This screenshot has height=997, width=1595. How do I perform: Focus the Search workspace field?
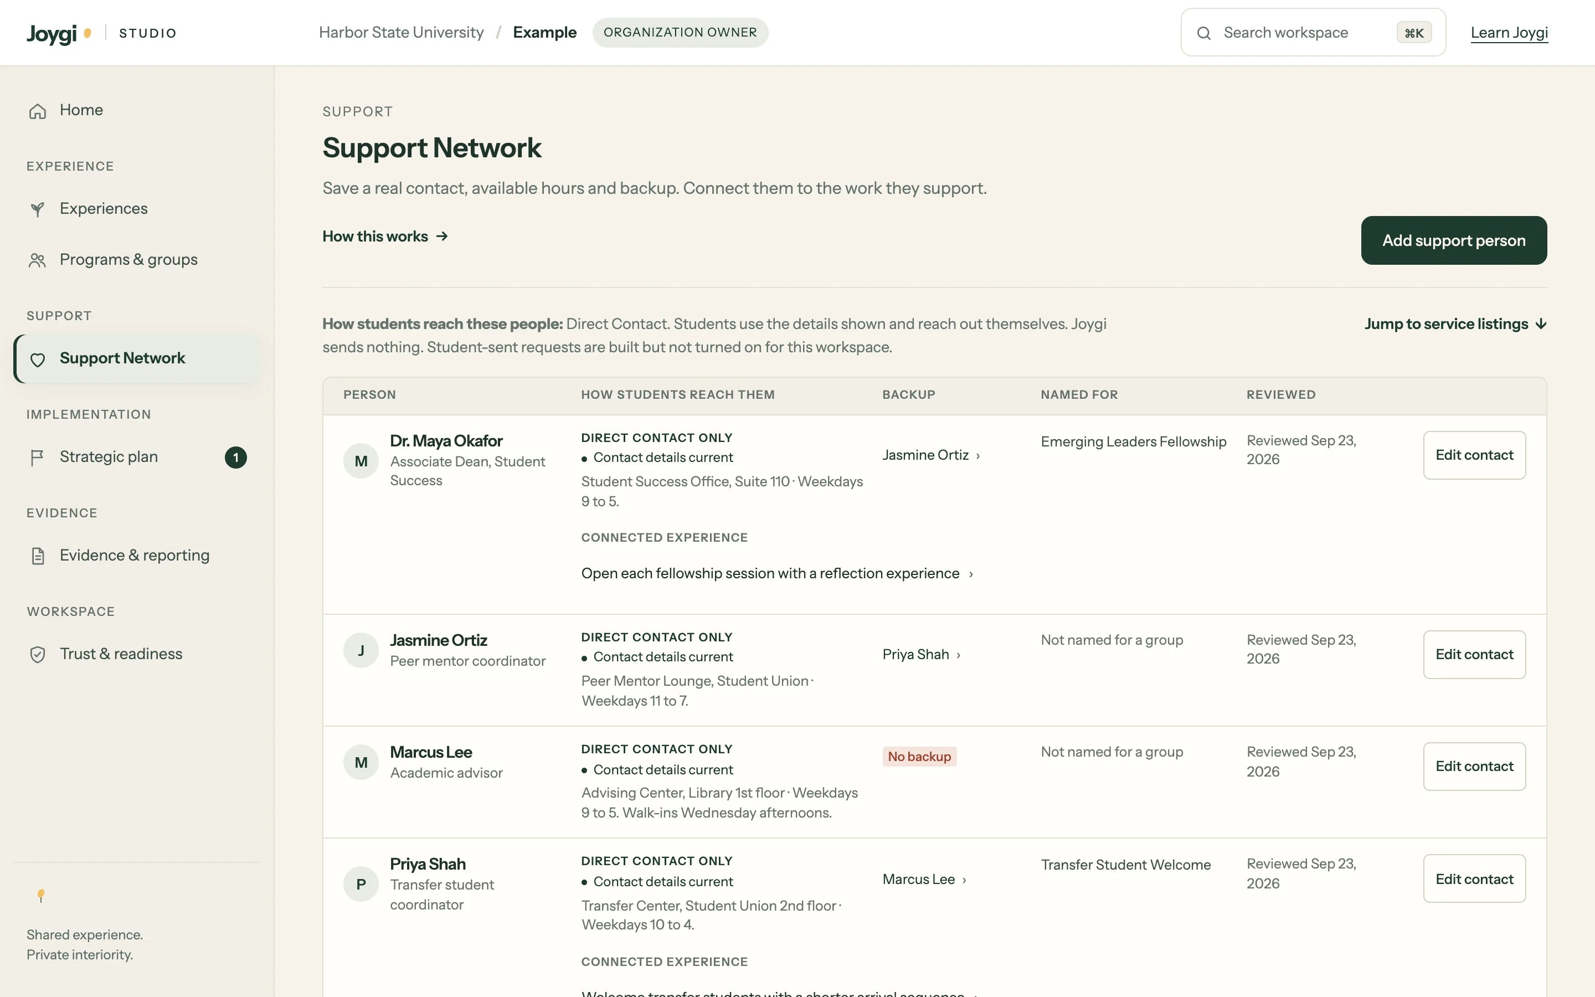point(1313,32)
